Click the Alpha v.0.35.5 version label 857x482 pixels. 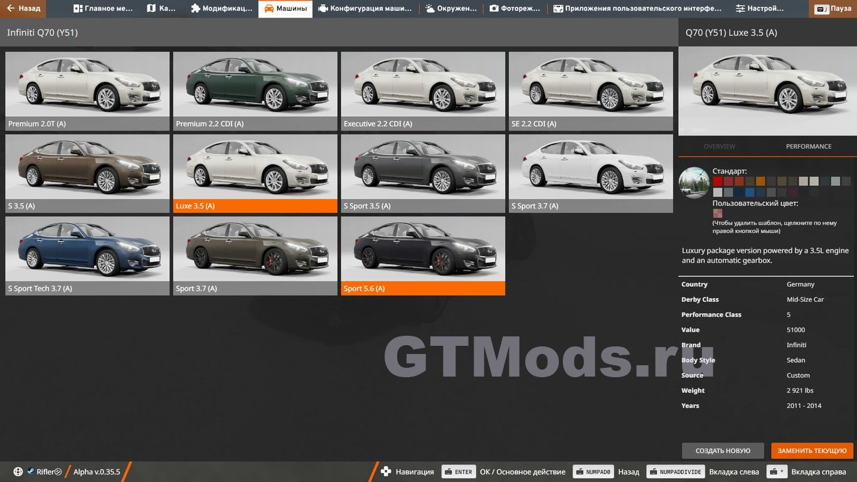(x=97, y=472)
